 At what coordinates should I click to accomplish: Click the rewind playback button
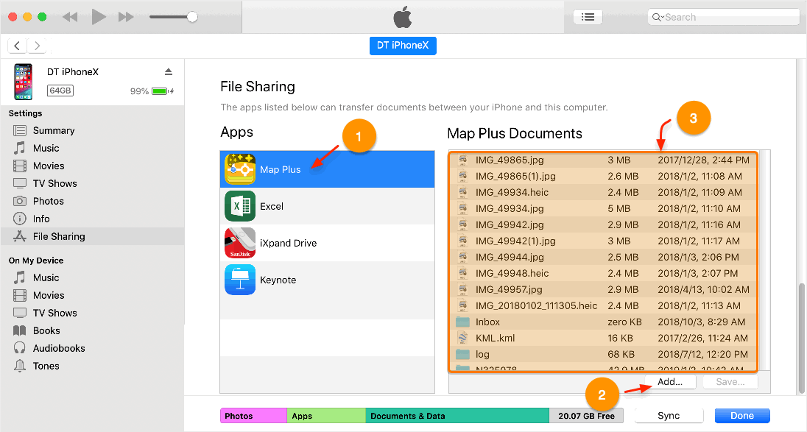[70, 17]
